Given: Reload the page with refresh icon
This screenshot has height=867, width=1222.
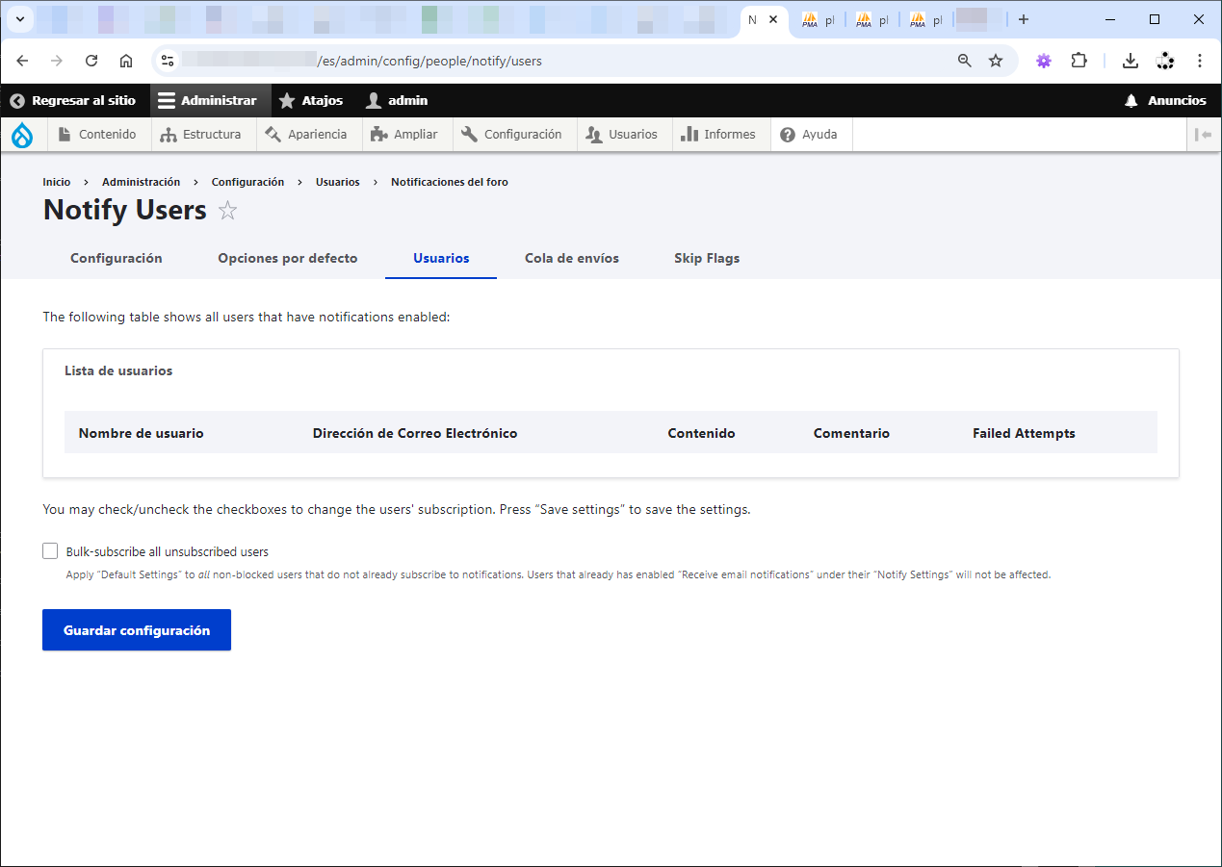Looking at the screenshot, I should point(91,61).
